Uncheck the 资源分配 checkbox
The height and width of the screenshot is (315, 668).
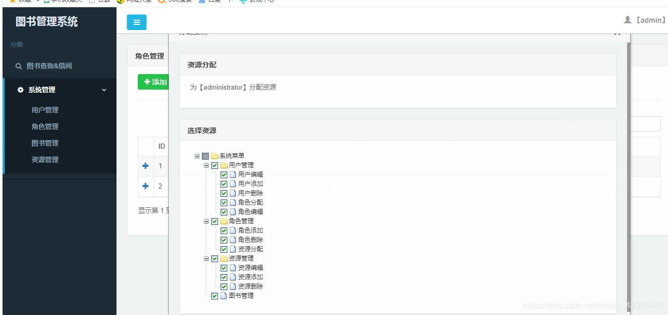coord(224,249)
